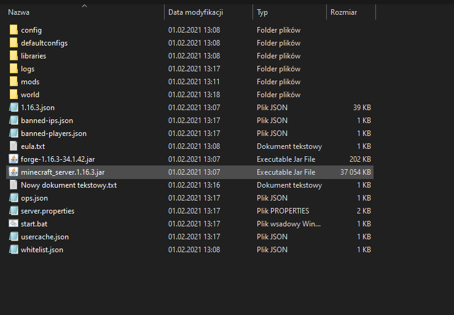The height and width of the screenshot is (315, 454).
Task: Select Nowy dokument tekstowy.txt file
Action: (x=68, y=185)
